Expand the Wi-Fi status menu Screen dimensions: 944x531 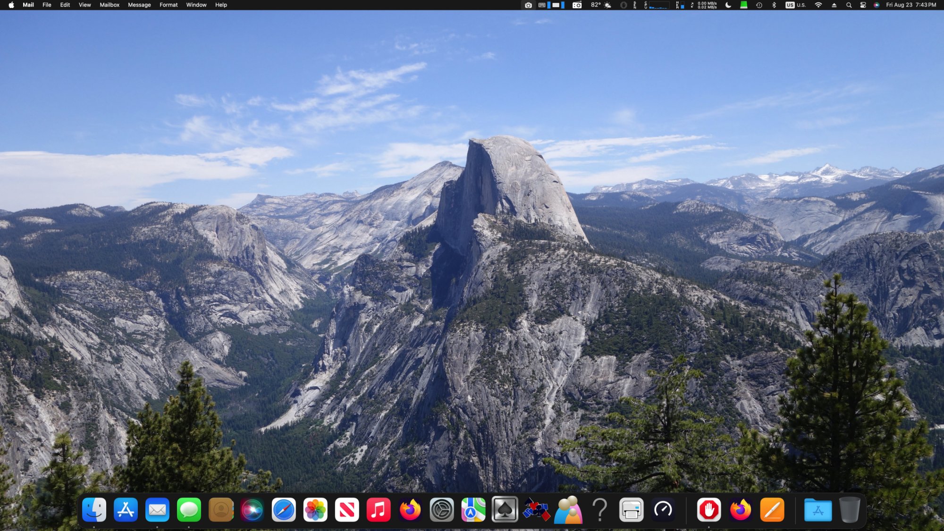818,5
